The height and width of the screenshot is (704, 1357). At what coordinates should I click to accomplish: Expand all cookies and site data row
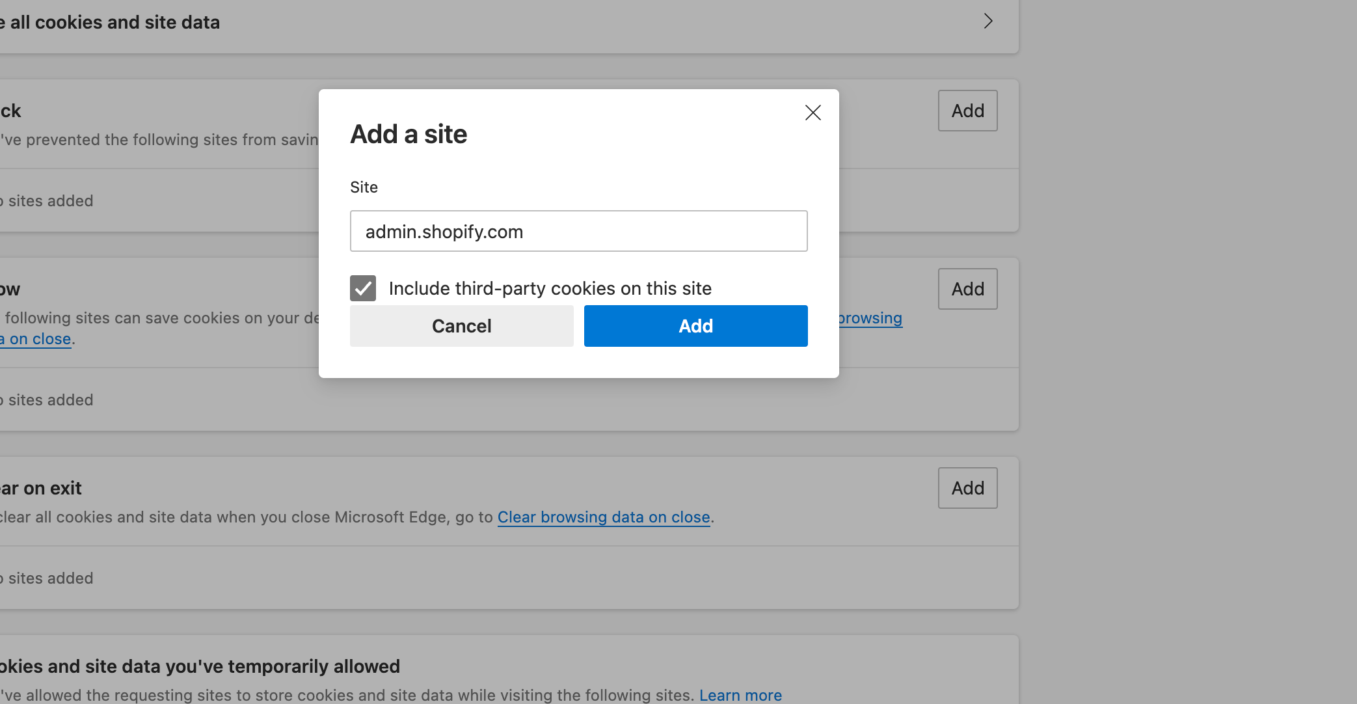(x=988, y=21)
